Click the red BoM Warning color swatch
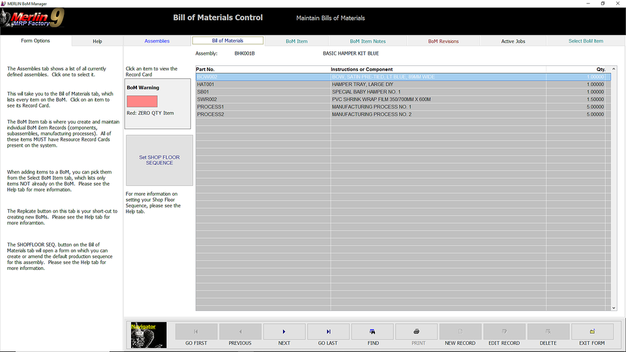 point(142,102)
